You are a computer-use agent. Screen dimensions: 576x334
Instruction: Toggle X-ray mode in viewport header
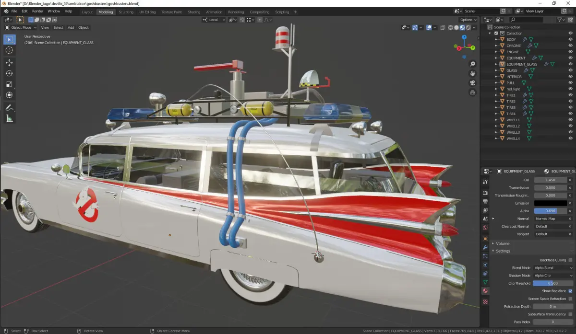click(443, 28)
